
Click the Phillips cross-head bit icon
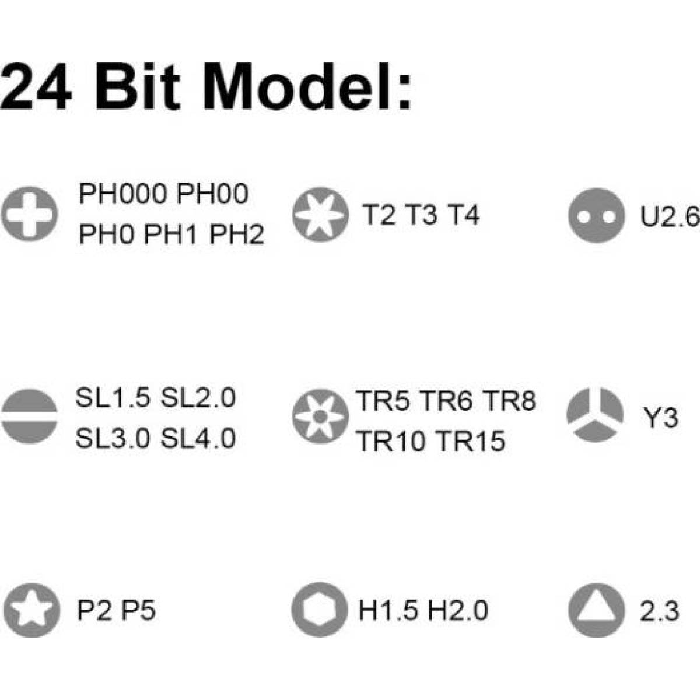(29, 214)
